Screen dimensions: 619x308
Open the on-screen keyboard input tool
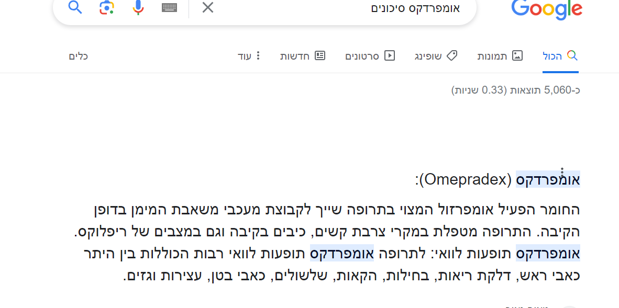click(169, 8)
